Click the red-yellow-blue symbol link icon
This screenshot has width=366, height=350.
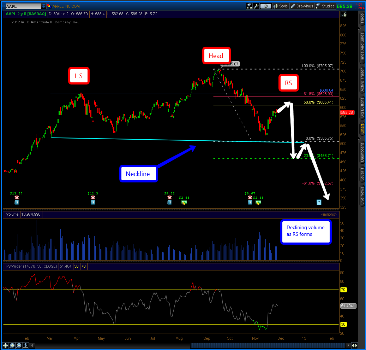(49, 6)
